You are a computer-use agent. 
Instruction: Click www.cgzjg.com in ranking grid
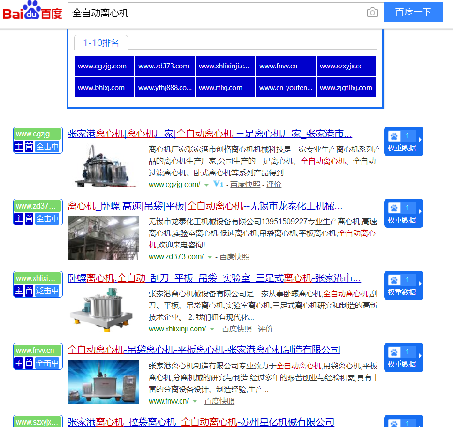pyautogui.click(x=104, y=66)
